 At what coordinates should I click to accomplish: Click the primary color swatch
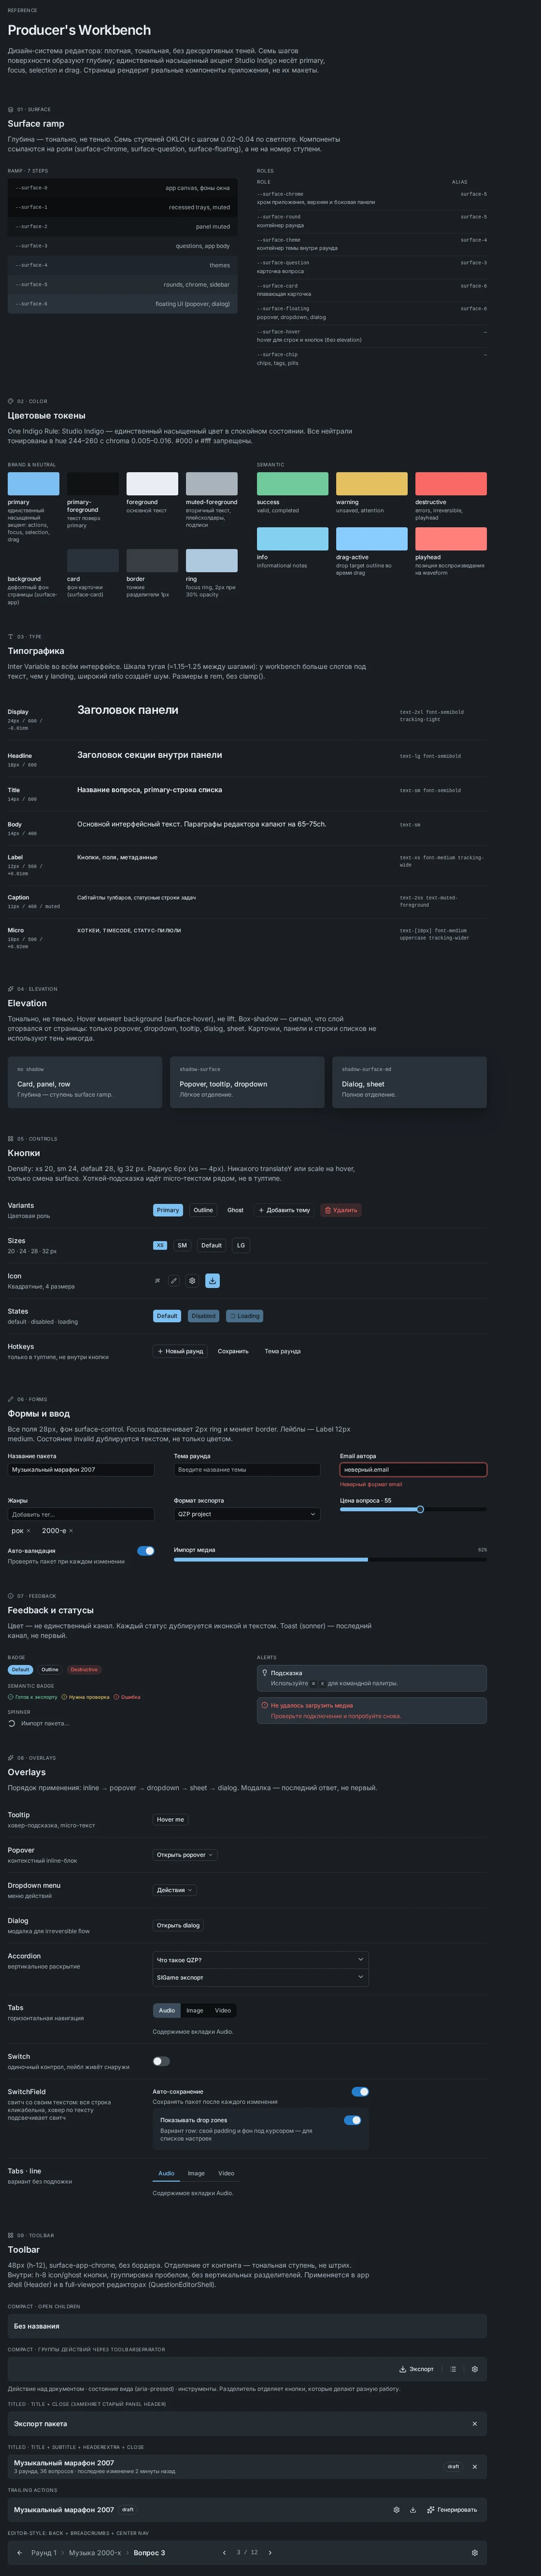[x=33, y=483]
